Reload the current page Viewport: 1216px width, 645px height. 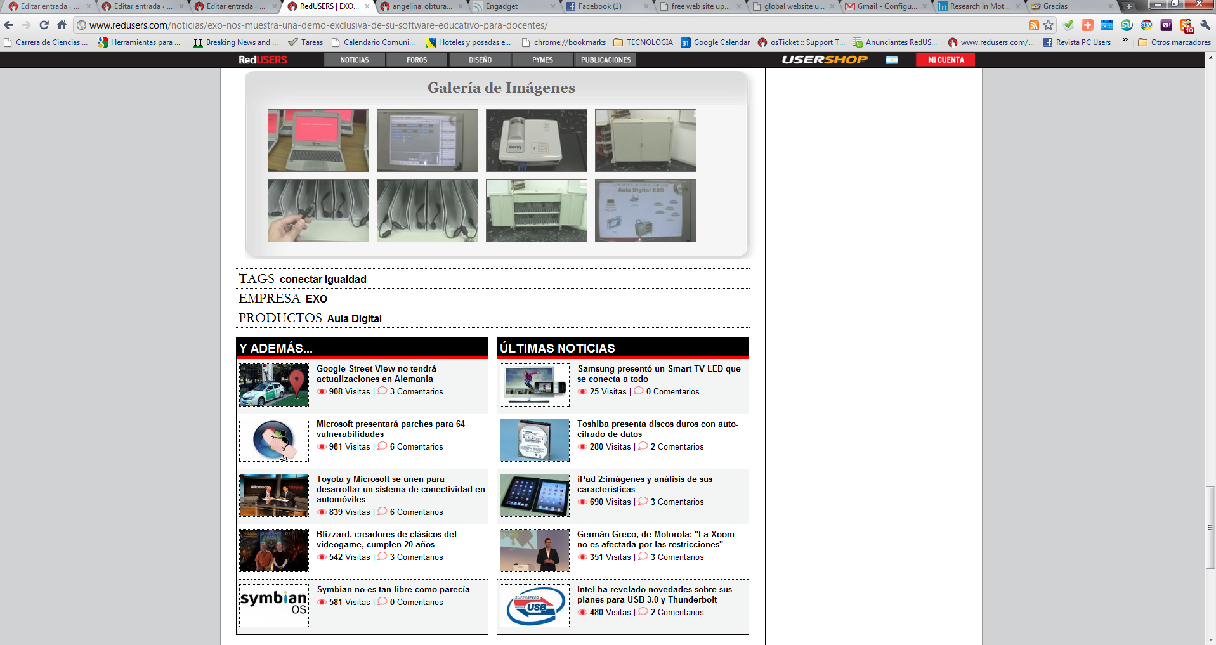coord(44,25)
